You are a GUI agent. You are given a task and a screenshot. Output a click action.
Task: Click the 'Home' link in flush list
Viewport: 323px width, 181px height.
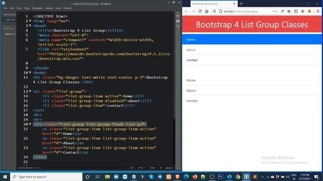pyautogui.click(x=252, y=80)
